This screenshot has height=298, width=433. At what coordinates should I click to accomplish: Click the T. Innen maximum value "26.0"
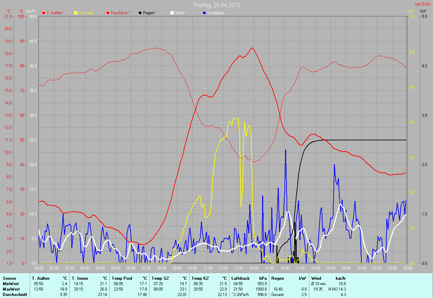103,289
